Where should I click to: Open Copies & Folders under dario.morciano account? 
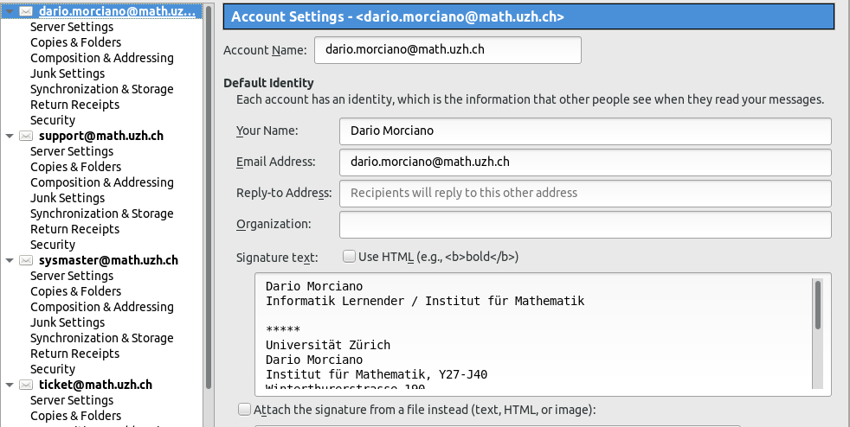pyautogui.click(x=75, y=42)
